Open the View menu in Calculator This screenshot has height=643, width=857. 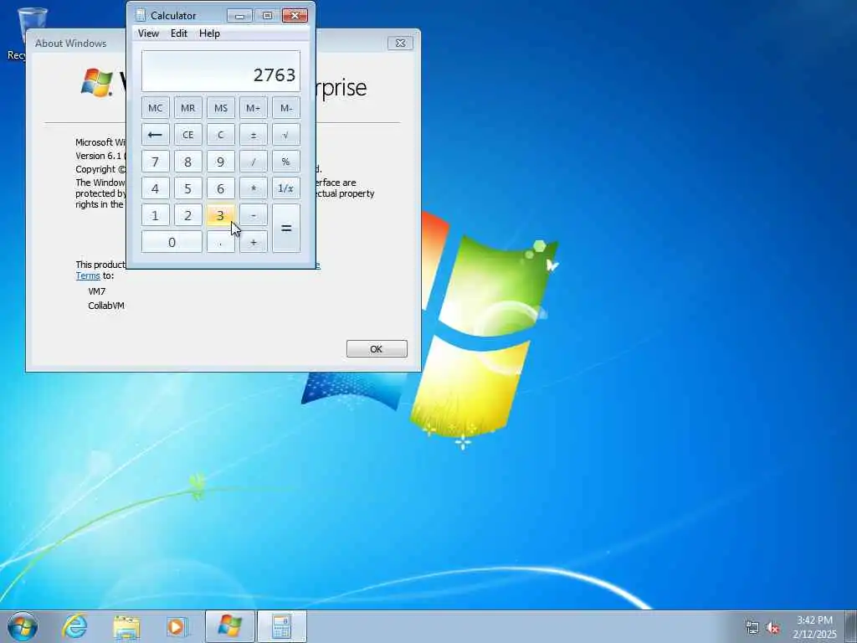tap(148, 33)
